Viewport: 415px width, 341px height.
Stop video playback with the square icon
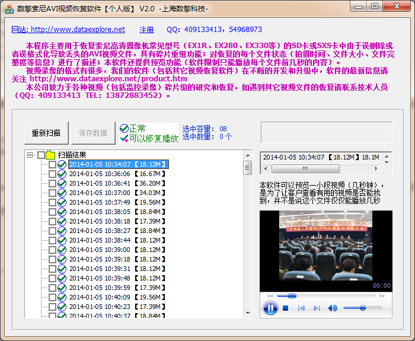tap(285, 308)
